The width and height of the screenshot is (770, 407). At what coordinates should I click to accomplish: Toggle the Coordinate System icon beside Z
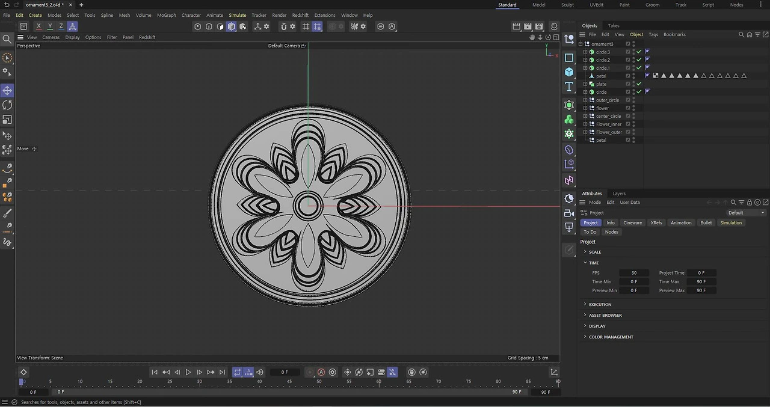[72, 26]
